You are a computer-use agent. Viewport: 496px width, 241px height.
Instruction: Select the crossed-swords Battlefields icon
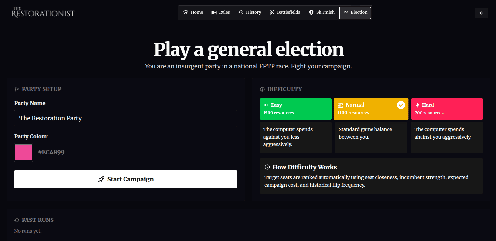point(272,12)
